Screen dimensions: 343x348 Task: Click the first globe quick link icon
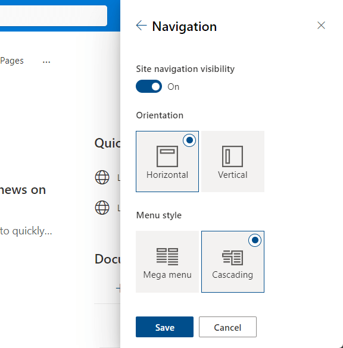(102, 177)
